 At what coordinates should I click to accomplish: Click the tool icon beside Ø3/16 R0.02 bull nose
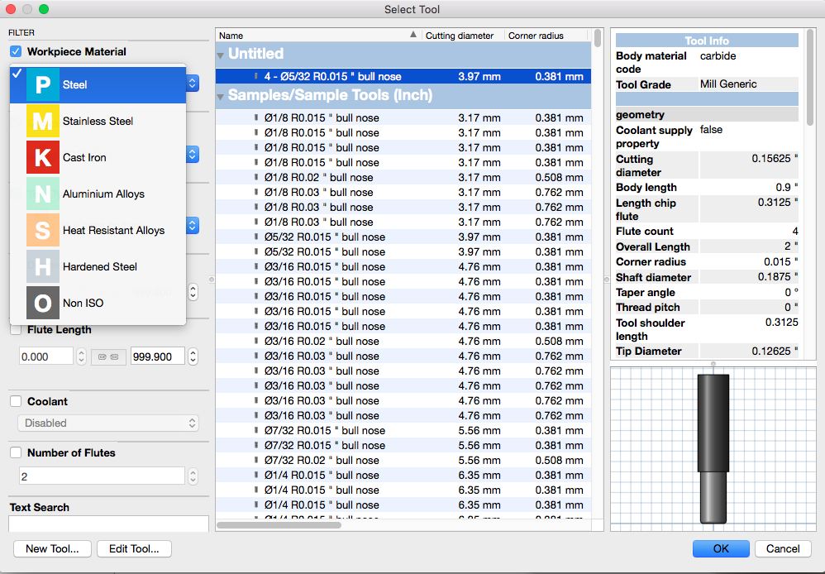click(255, 342)
